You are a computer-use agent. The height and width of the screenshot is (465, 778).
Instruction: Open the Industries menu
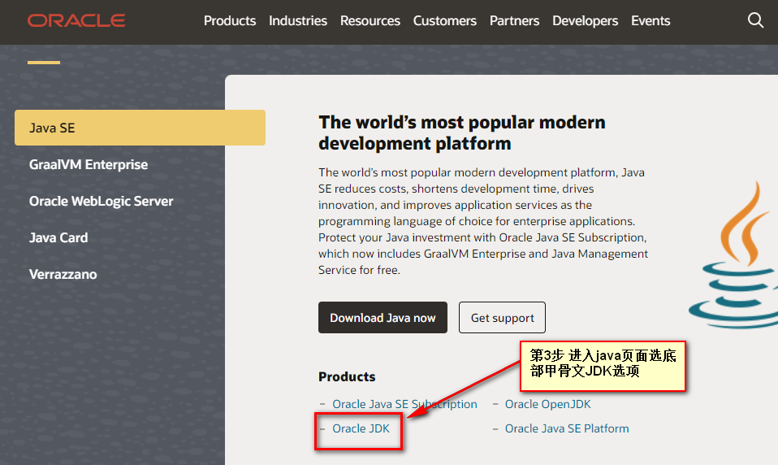tap(298, 21)
